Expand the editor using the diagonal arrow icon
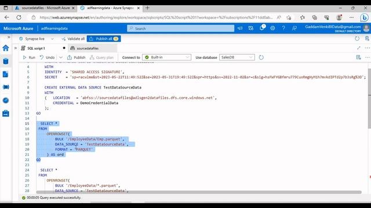 point(359,48)
